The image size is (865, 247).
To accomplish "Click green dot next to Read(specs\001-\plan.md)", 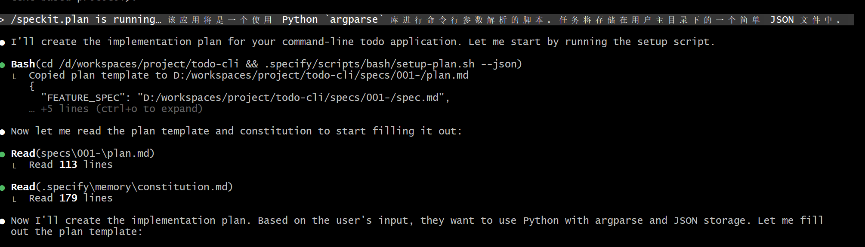I will click(x=3, y=154).
